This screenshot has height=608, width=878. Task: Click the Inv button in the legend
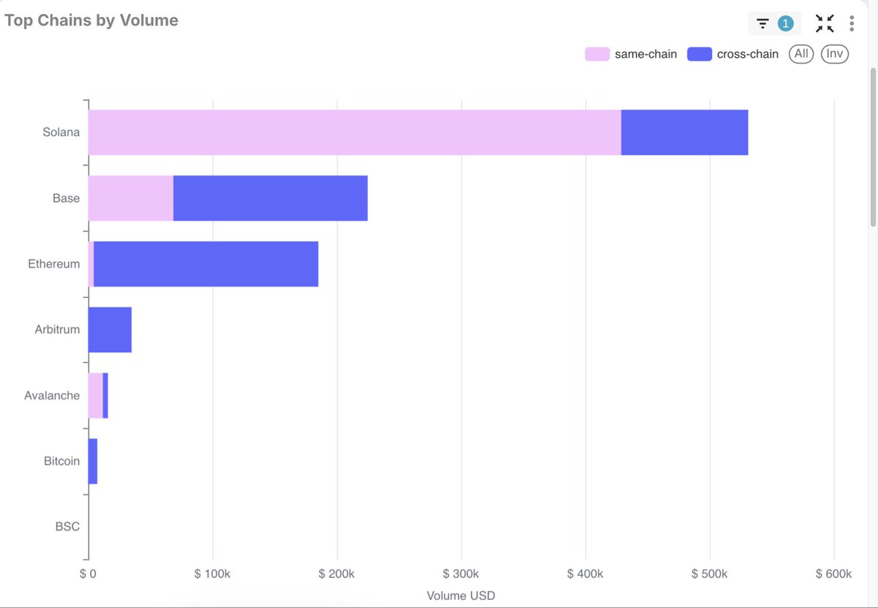(x=834, y=53)
